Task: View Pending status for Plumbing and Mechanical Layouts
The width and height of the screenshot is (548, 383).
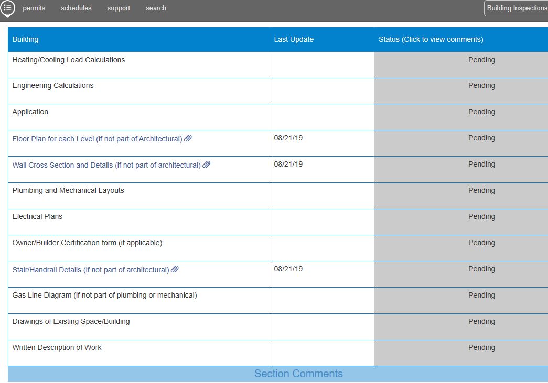Action: 481,190
